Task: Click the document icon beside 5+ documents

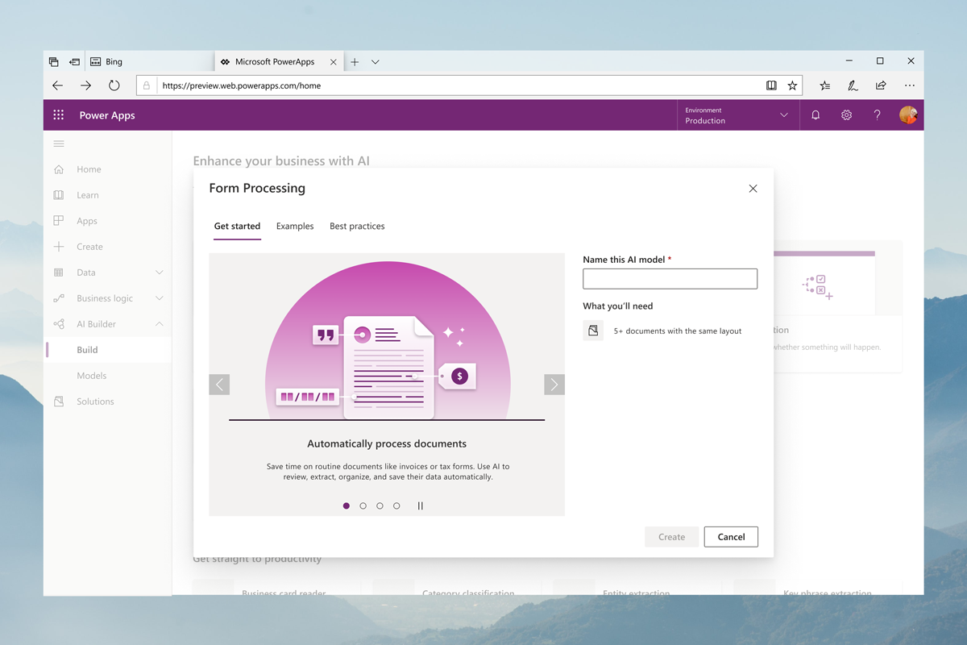Action: [x=593, y=331]
